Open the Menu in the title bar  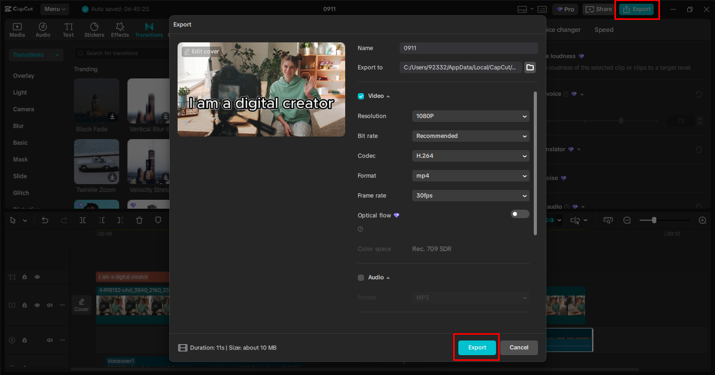click(54, 9)
